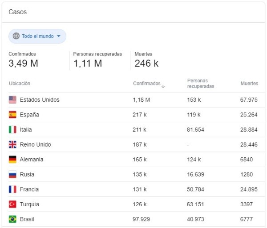Click Reino Unido deaths value 28.446
This screenshot has width=267, height=228.
tap(249, 144)
